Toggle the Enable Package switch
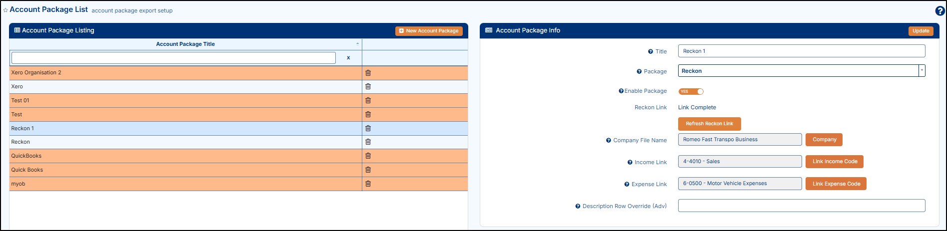Screen dimensions: 947x231 (x=691, y=91)
